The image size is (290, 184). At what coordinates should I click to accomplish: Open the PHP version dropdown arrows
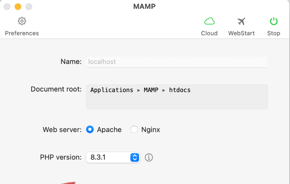pos(134,158)
